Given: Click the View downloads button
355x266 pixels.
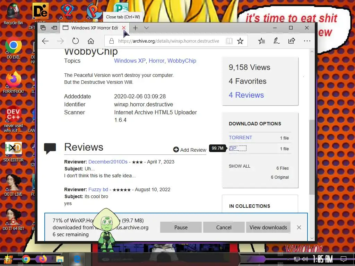Looking at the screenshot, I should (x=268, y=227).
